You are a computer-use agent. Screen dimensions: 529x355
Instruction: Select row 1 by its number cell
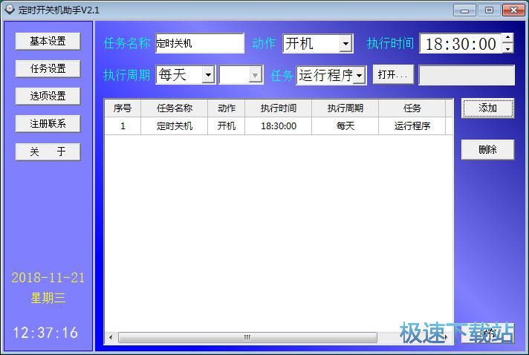[123, 126]
